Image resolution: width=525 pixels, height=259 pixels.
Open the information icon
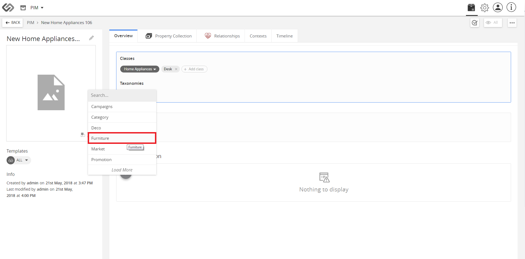click(x=511, y=7)
